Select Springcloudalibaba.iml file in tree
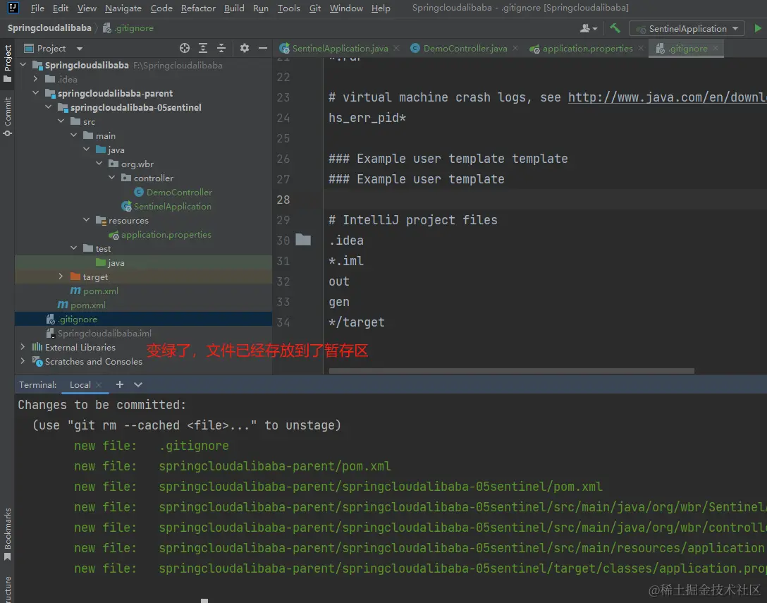 (99, 333)
